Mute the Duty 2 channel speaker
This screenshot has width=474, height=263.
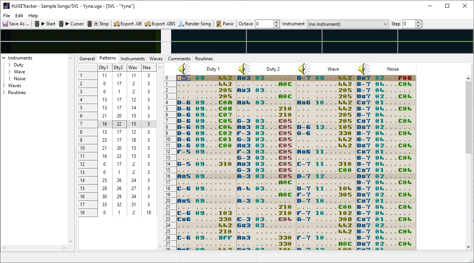(244, 69)
